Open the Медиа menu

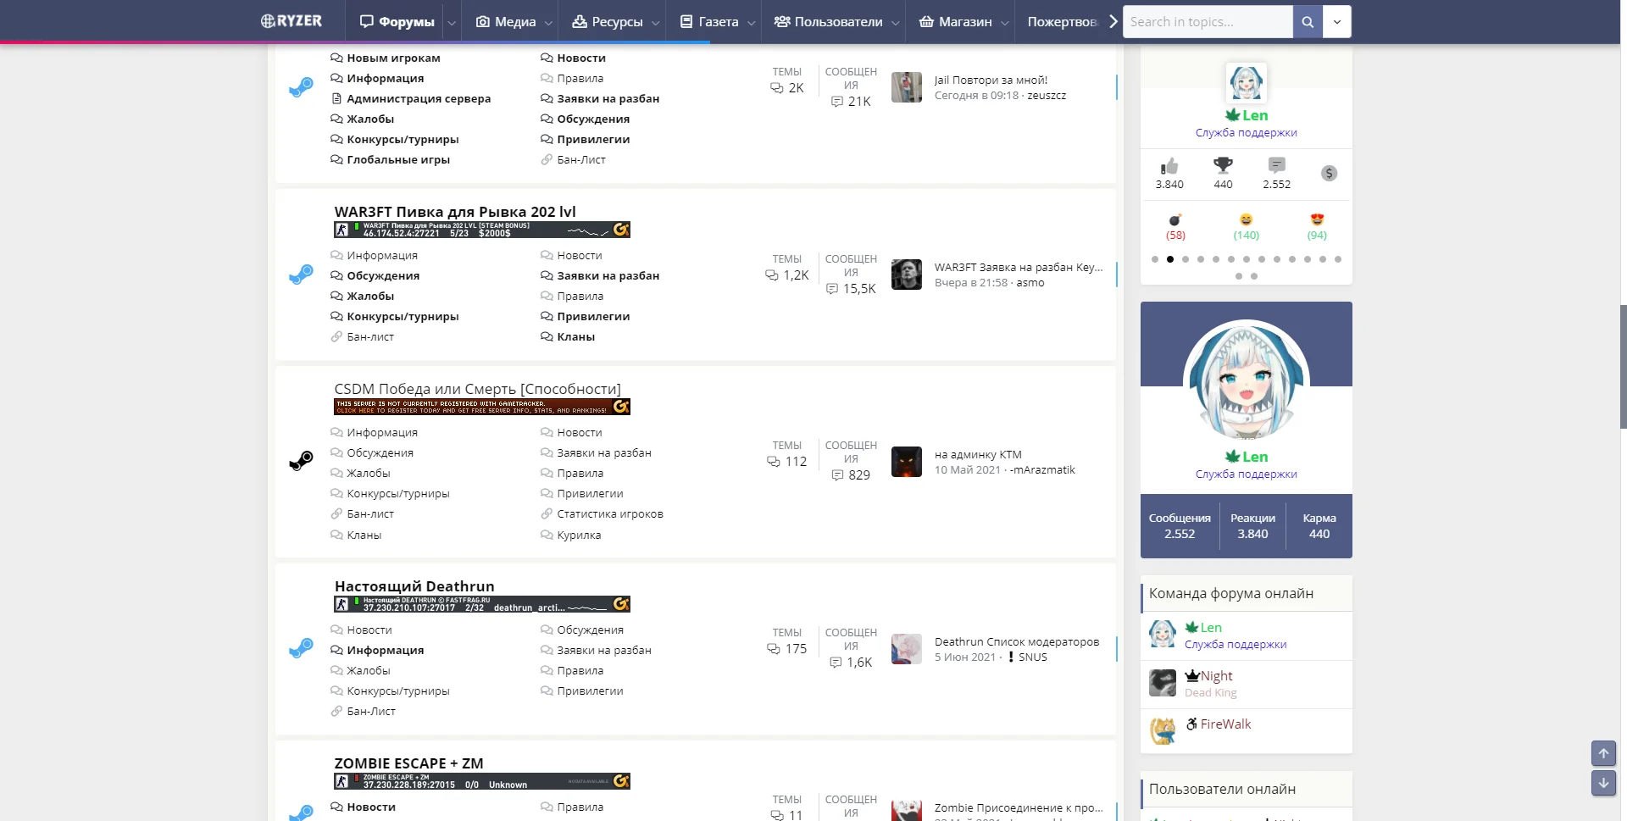506,22
